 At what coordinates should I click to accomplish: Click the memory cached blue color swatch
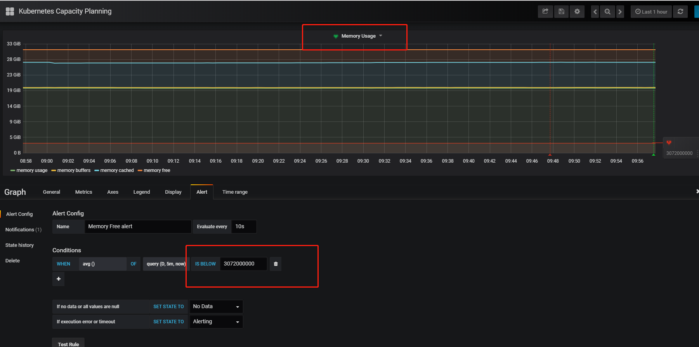97,170
